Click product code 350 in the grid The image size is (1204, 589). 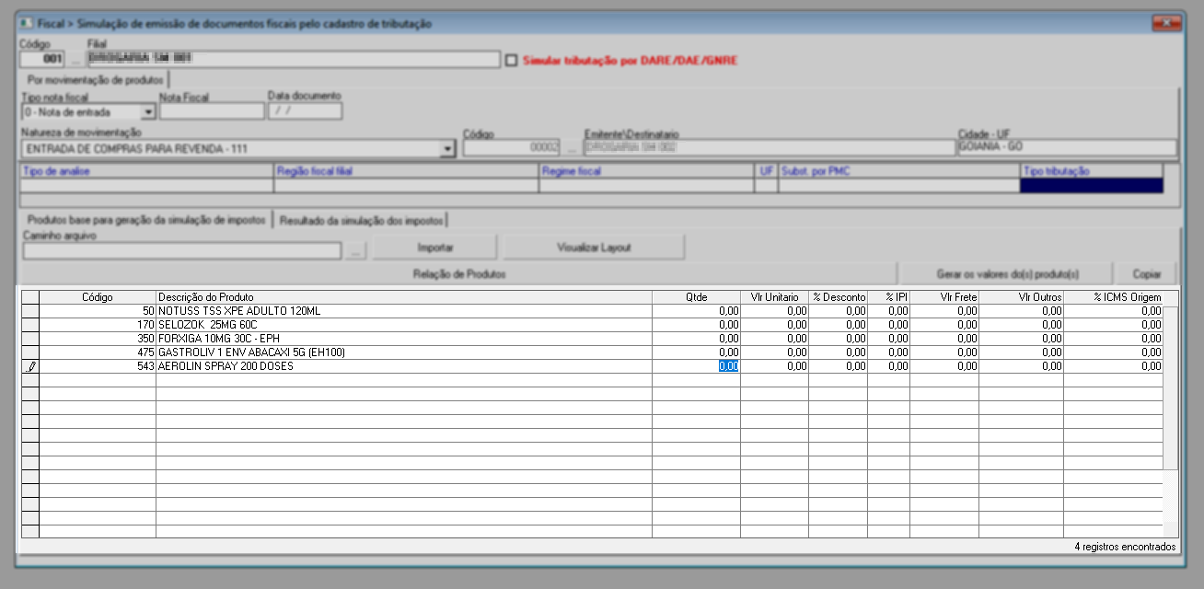98,339
